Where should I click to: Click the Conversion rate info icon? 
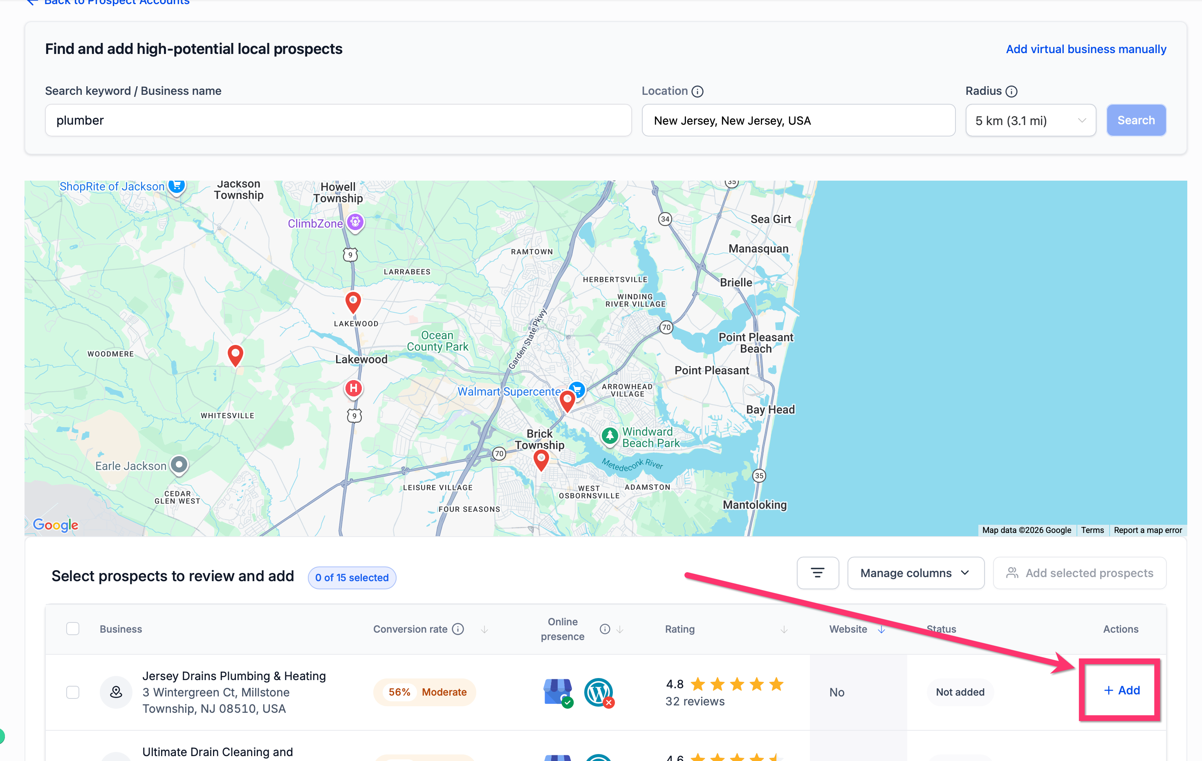tap(458, 629)
